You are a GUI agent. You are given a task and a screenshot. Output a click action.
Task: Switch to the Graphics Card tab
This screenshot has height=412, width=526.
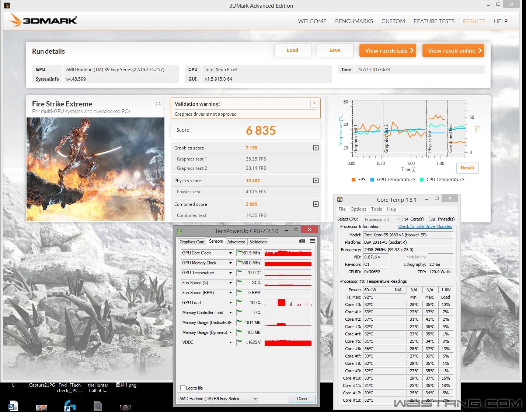click(x=192, y=242)
